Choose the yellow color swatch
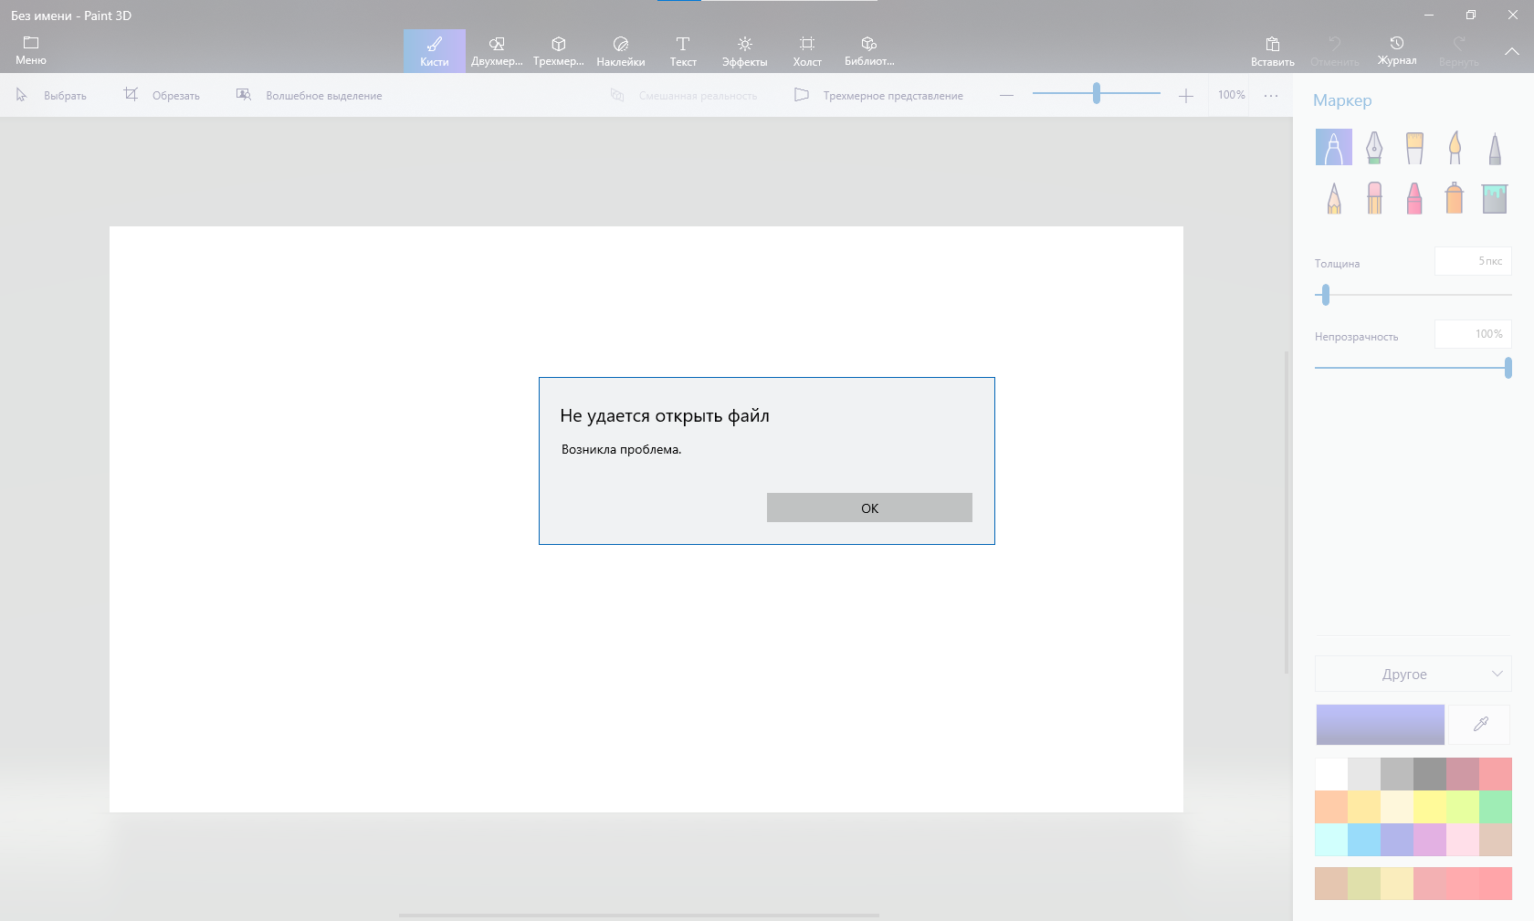Viewport: 1534px width, 921px height. (1430, 807)
